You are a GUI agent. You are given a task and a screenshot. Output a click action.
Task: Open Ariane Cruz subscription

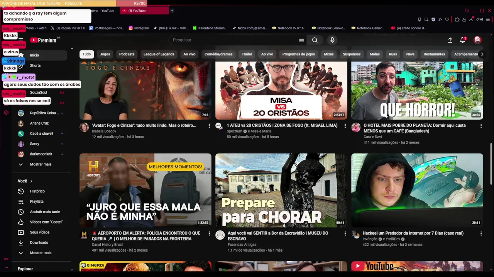pos(42,123)
